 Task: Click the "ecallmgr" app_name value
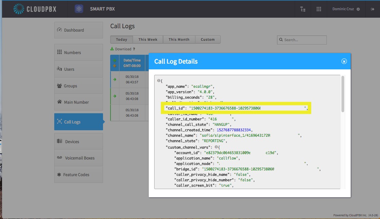coord(202,86)
